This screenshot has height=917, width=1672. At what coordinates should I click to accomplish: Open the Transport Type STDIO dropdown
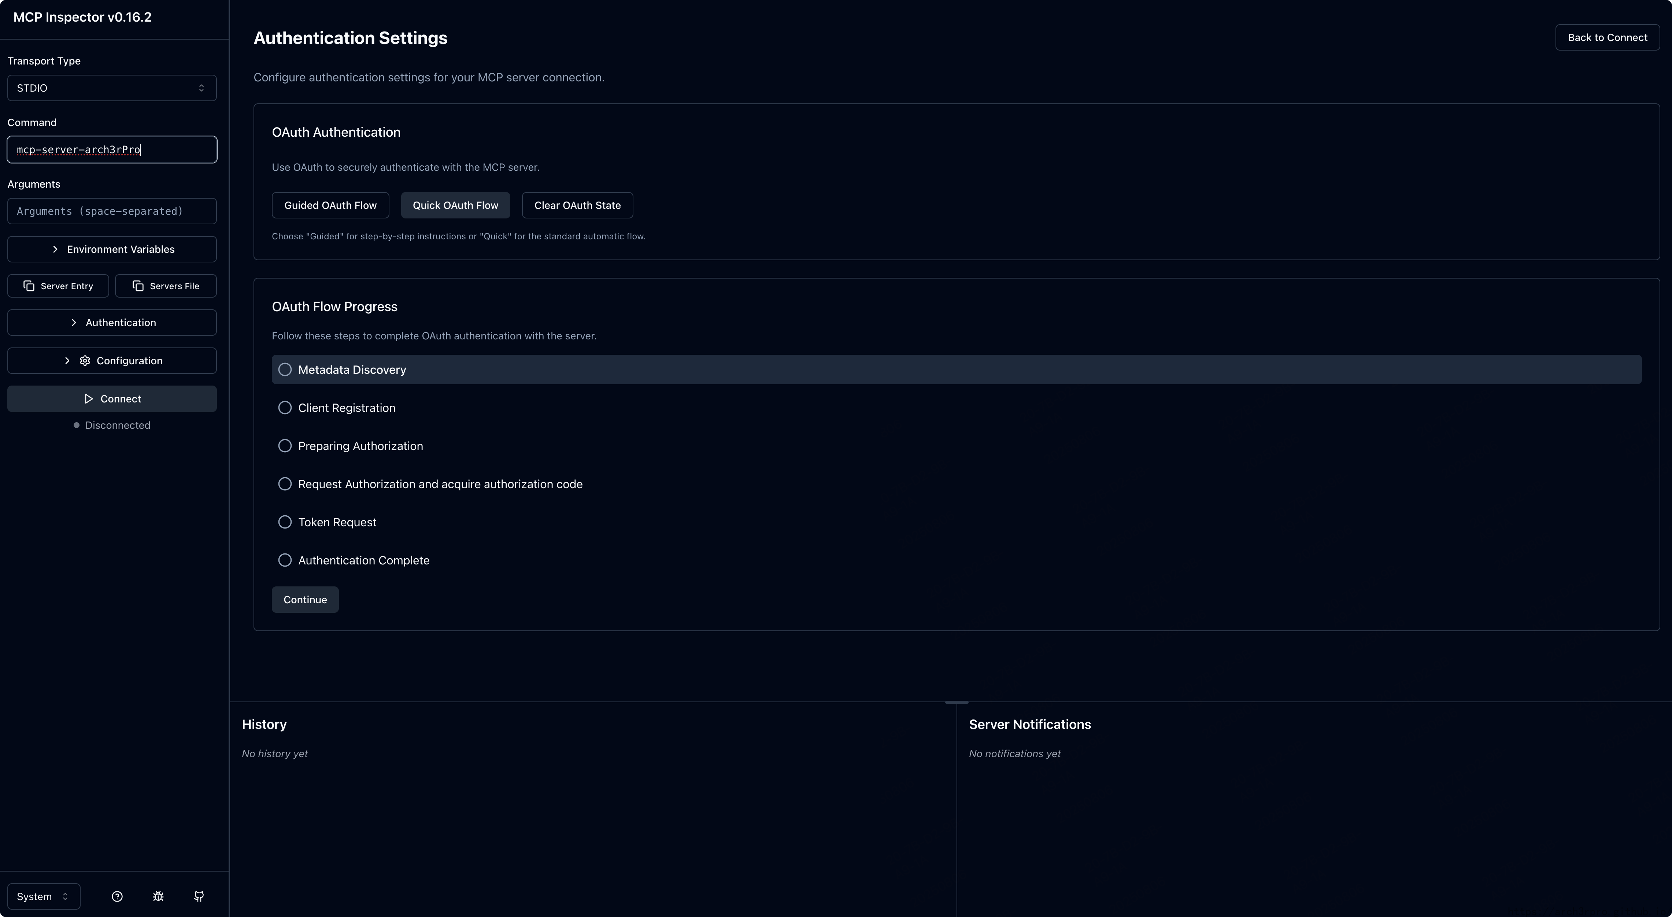(112, 88)
